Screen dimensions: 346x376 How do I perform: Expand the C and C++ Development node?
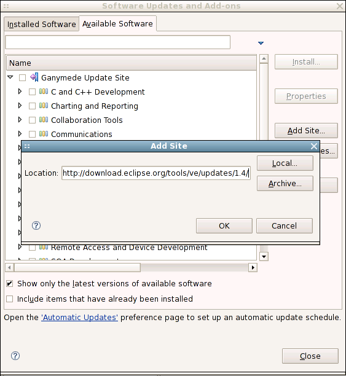[20, 92]
